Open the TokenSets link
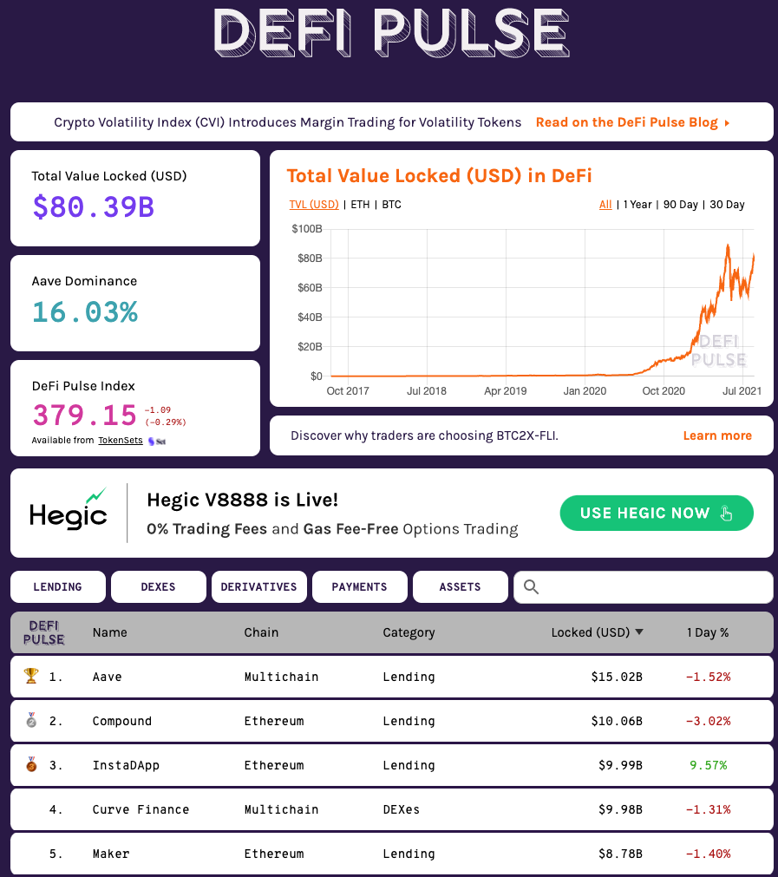The image size is (778, 877). [x=121, y=441]
